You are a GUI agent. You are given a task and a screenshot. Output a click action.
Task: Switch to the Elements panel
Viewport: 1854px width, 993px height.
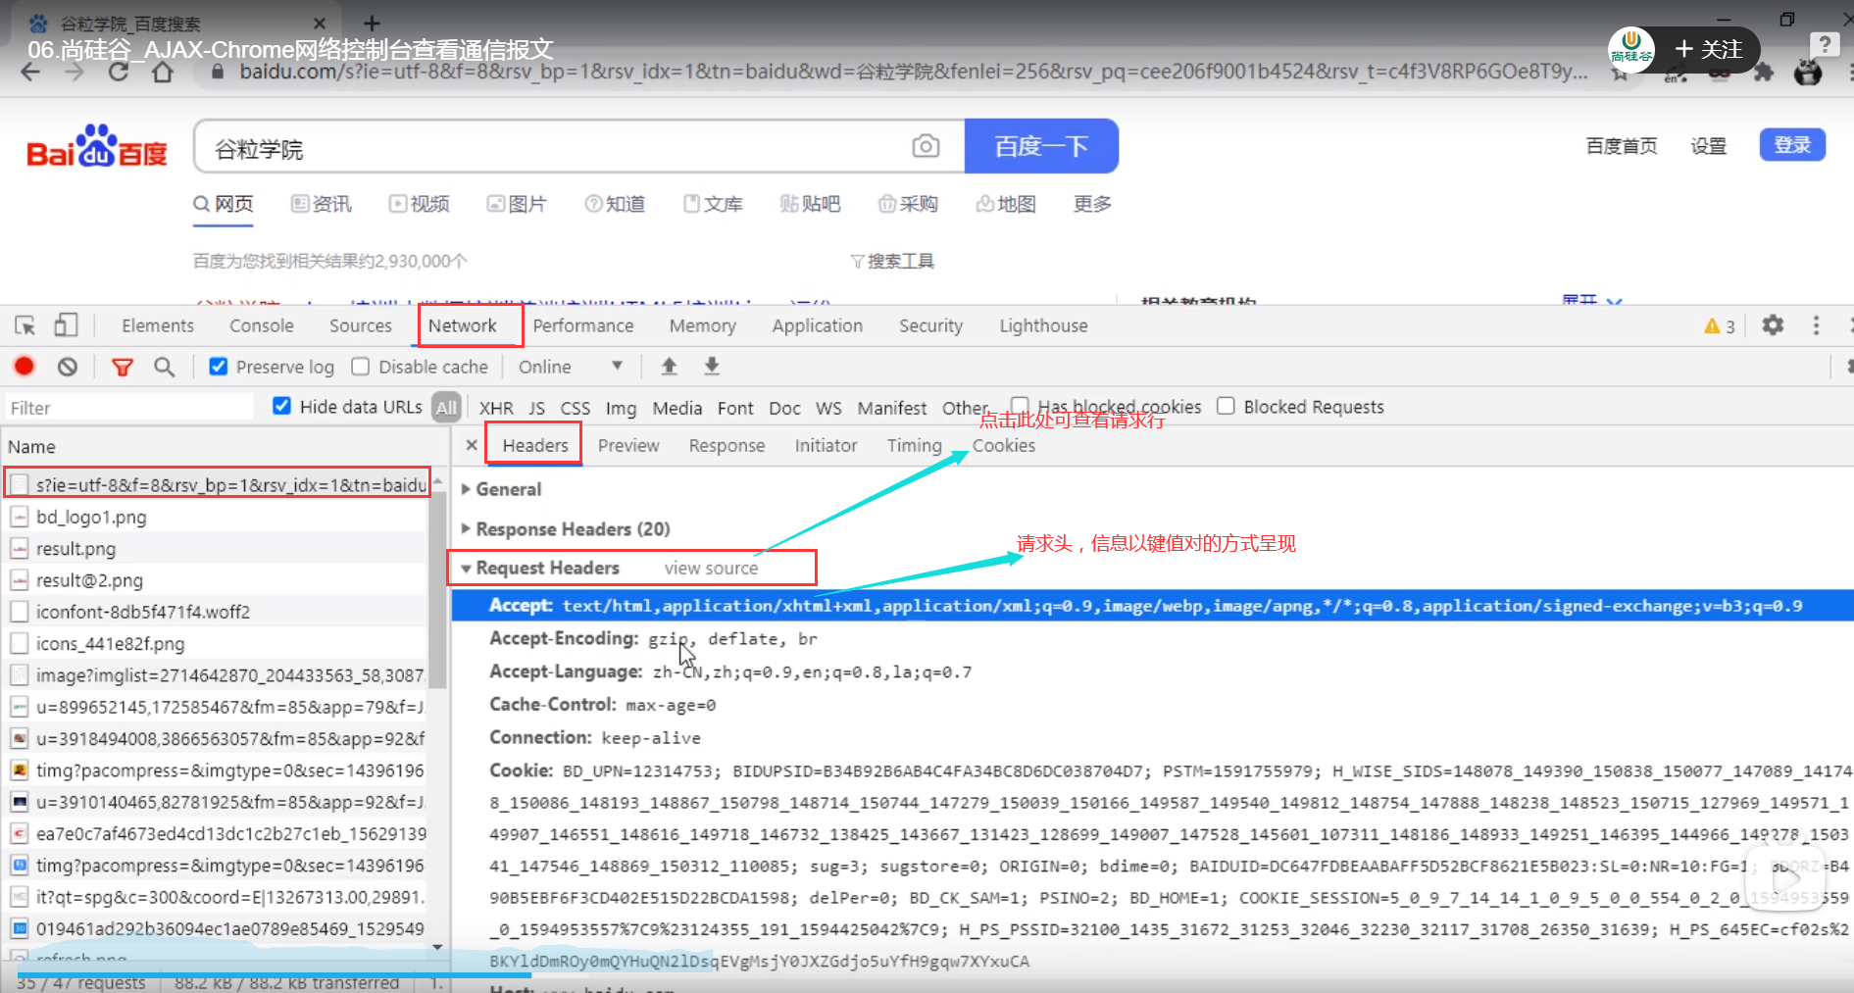click(x=158, y=325)
